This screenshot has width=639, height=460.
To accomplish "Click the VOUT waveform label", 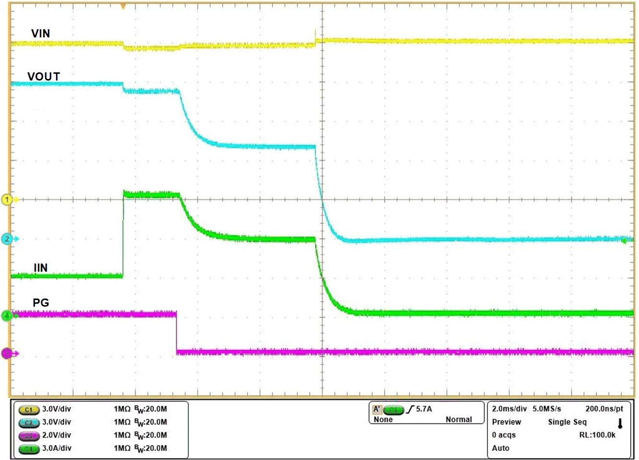I will pyautogui.click(x=44, y=77).
